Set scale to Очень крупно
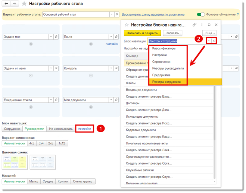 coord(82,181)
